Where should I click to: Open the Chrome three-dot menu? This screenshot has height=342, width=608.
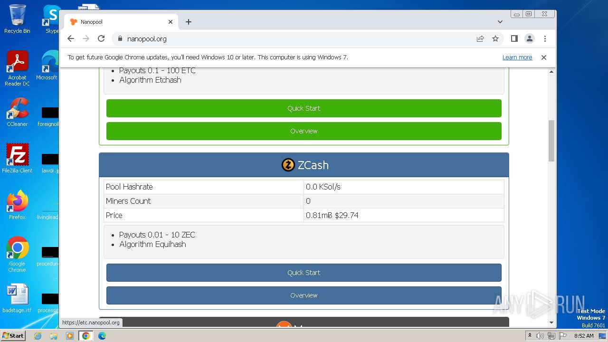pyautogui.click(x=545, y=39)
